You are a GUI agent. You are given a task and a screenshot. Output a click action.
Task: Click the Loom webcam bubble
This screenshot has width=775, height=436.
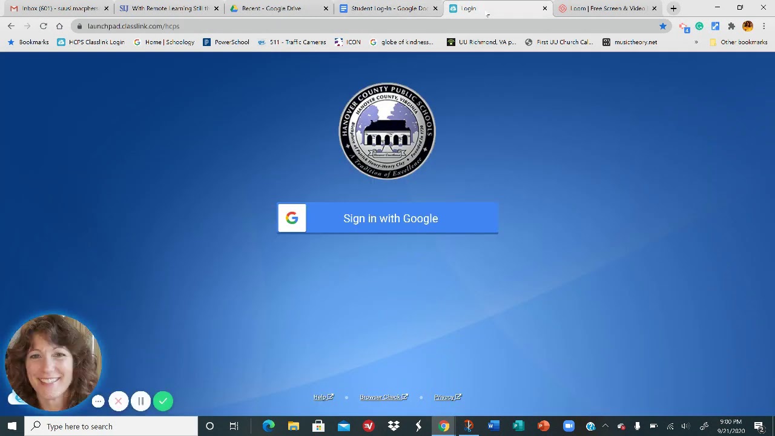(53, 362)
